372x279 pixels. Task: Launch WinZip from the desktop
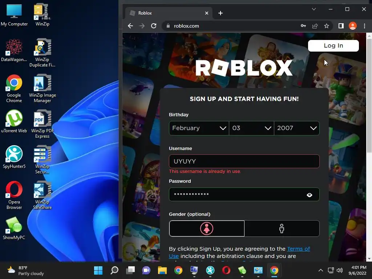(42, 15)
